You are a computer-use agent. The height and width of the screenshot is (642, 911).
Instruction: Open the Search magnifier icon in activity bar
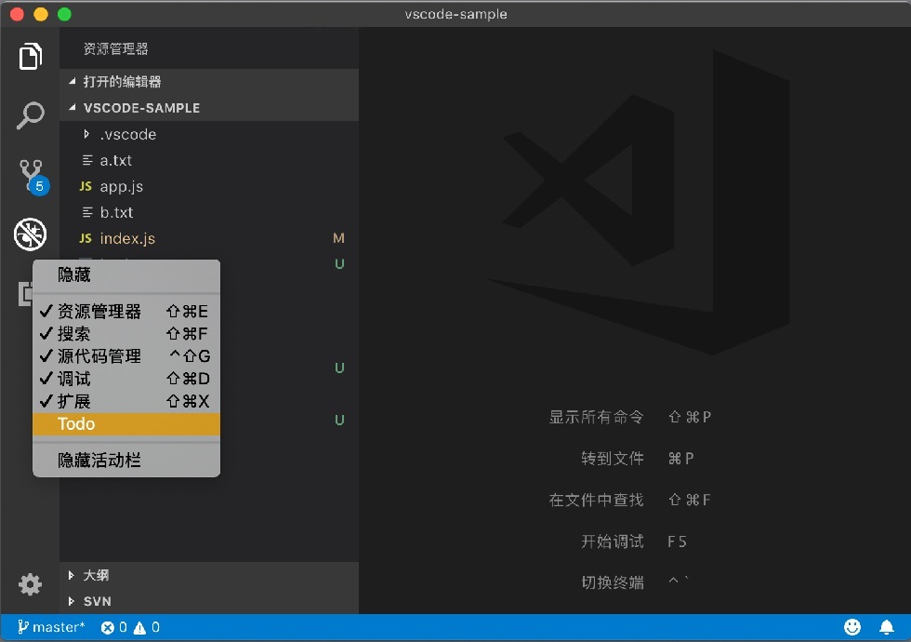point(30,115)
